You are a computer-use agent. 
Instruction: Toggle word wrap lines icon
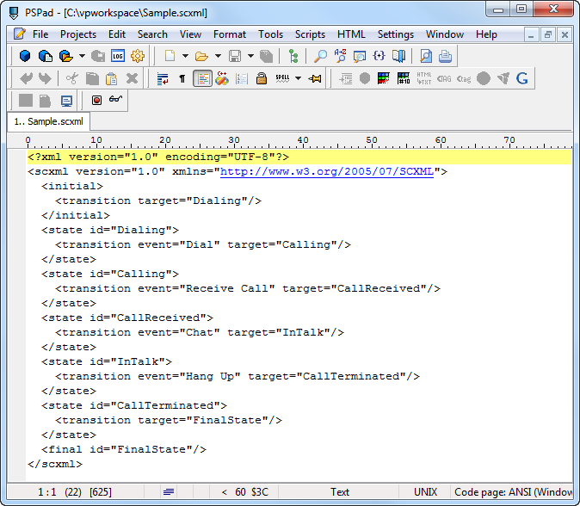tap(163, 78)
